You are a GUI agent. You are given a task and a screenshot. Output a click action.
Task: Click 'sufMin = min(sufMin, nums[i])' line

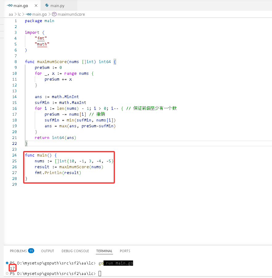[x=80, y=120]
